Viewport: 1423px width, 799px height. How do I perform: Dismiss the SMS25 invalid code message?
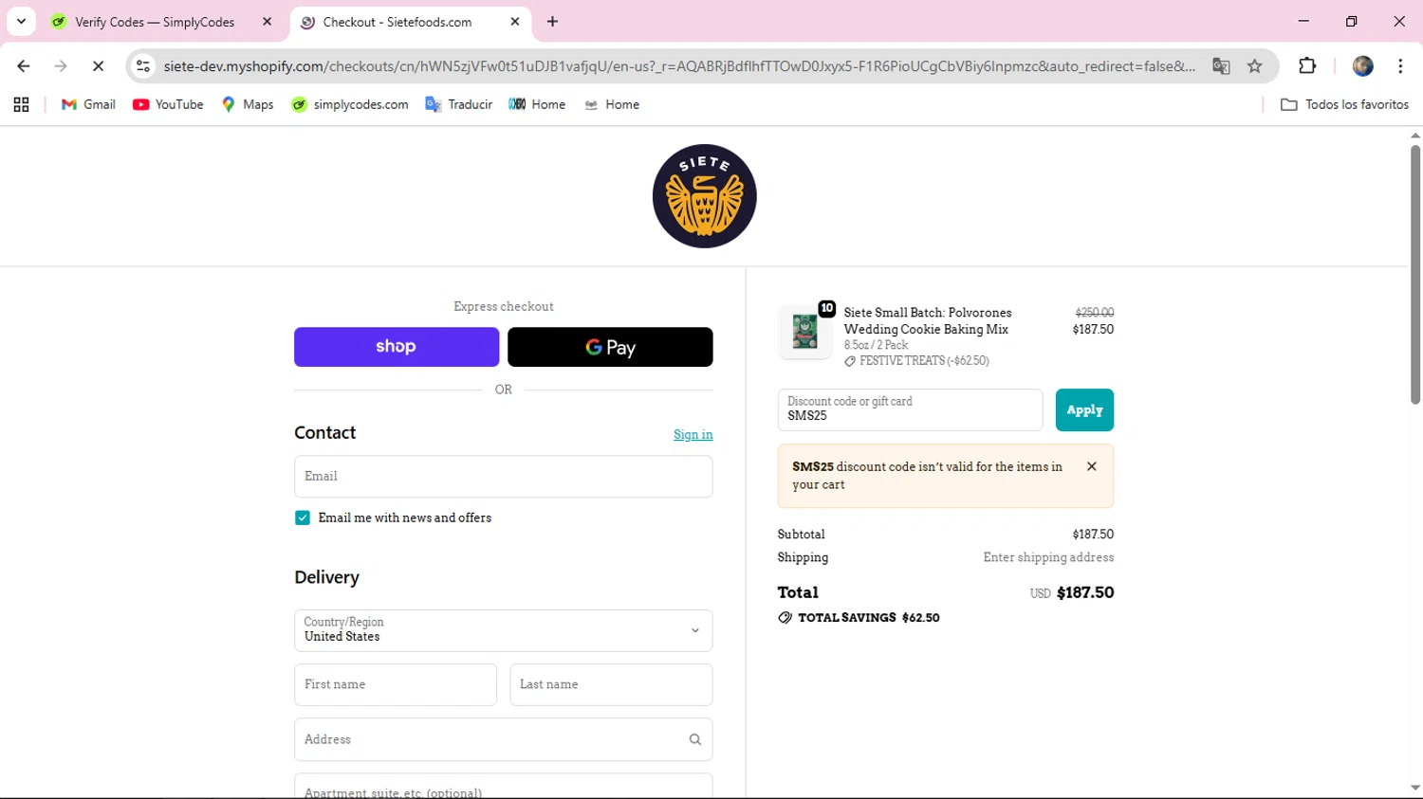tap(1092, 466)
